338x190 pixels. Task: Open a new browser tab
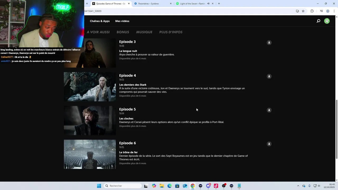point(219,4)
